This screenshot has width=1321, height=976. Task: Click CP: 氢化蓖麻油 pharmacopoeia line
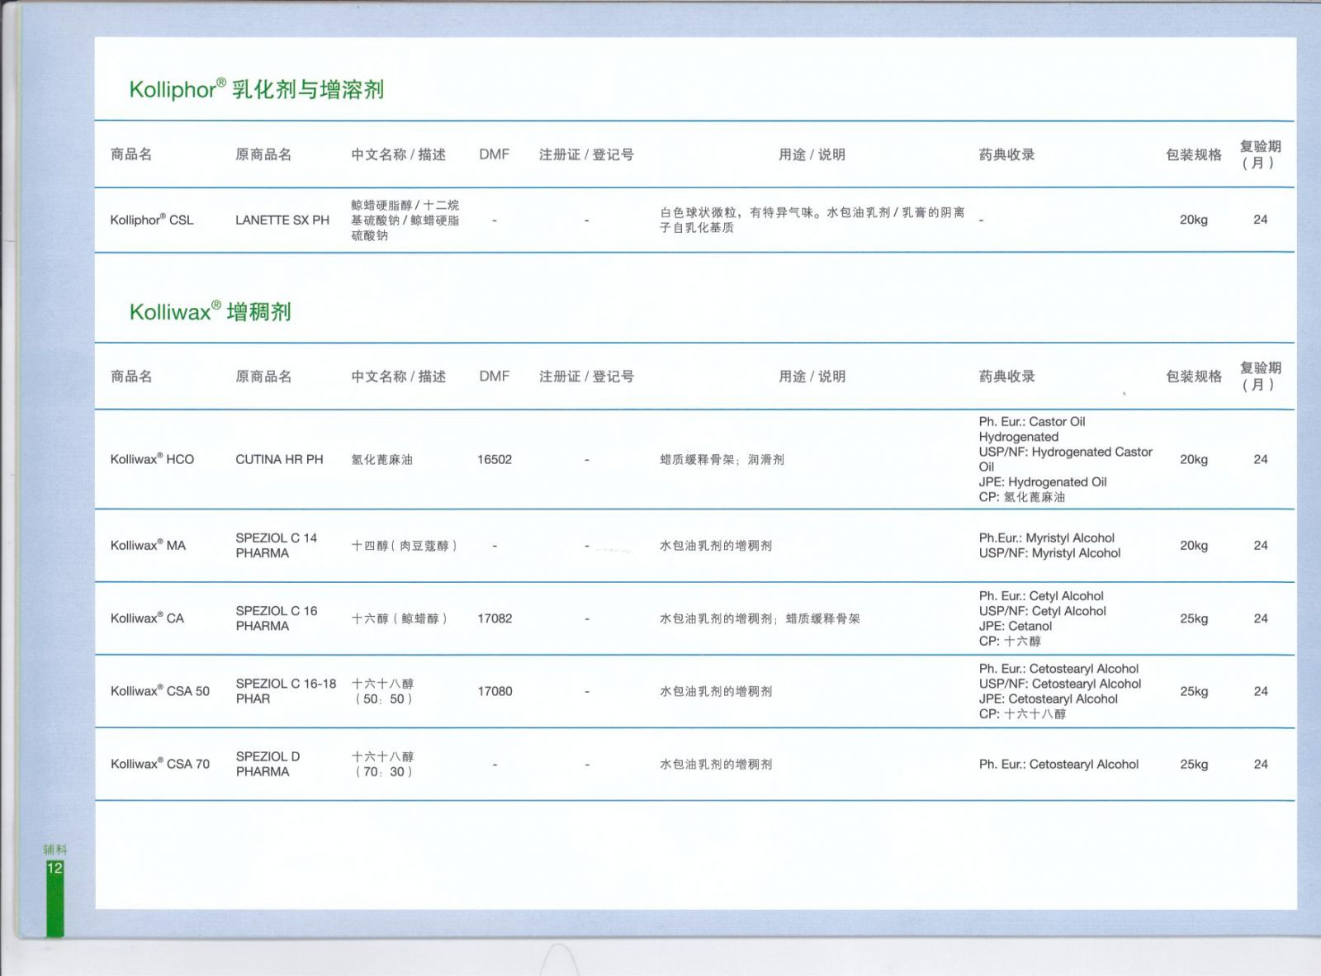coord(1022,497)
